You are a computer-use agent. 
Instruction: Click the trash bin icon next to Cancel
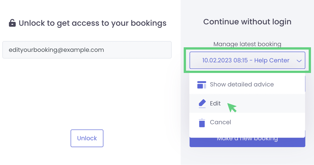point(202,123)
